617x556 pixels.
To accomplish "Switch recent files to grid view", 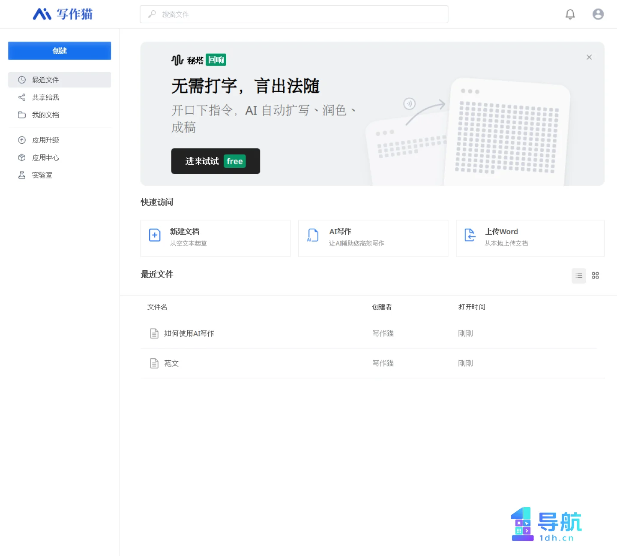I will click(596, 276).
